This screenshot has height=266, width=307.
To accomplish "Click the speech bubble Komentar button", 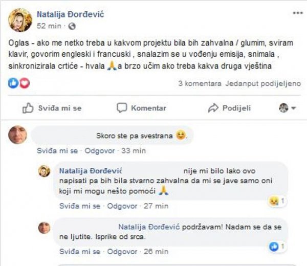I will coord(141,108).
